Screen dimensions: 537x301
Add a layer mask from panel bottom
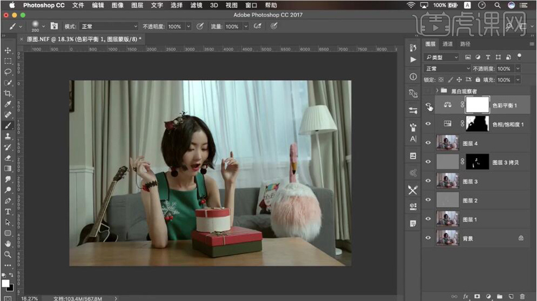point(477,297)
